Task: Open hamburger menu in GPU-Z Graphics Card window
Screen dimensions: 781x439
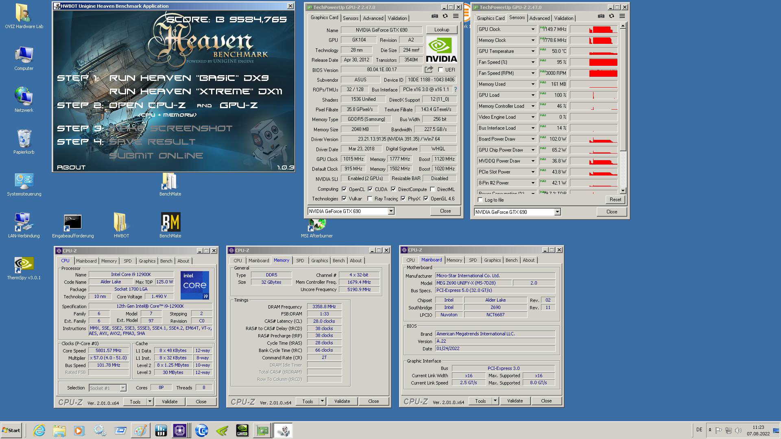Action: click(x=456, y=16)
